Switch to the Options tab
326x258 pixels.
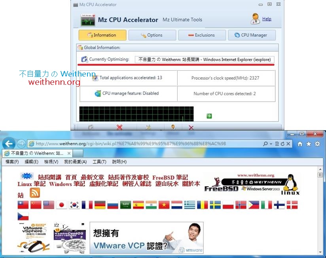(x=152, y=35)
